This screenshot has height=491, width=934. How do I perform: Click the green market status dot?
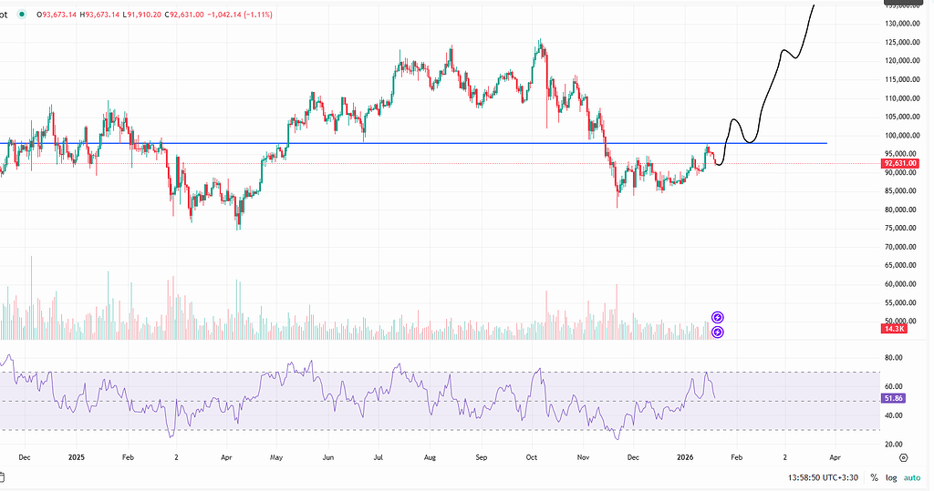[24, 15]
